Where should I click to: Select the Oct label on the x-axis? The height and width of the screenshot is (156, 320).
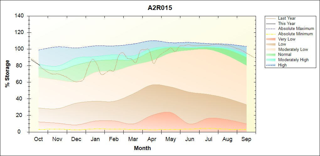pyautogui.click(x=38, y=139)
